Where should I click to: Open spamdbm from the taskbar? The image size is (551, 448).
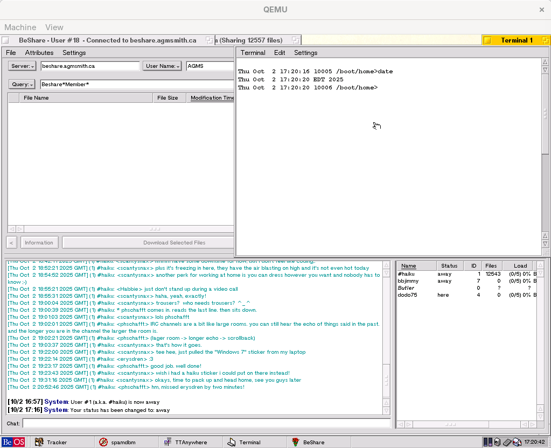(x=117, y=442)
